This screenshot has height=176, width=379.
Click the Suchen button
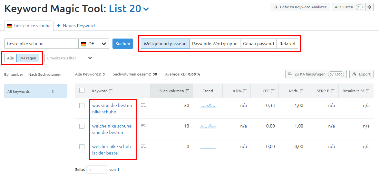[x=123, y=44]
